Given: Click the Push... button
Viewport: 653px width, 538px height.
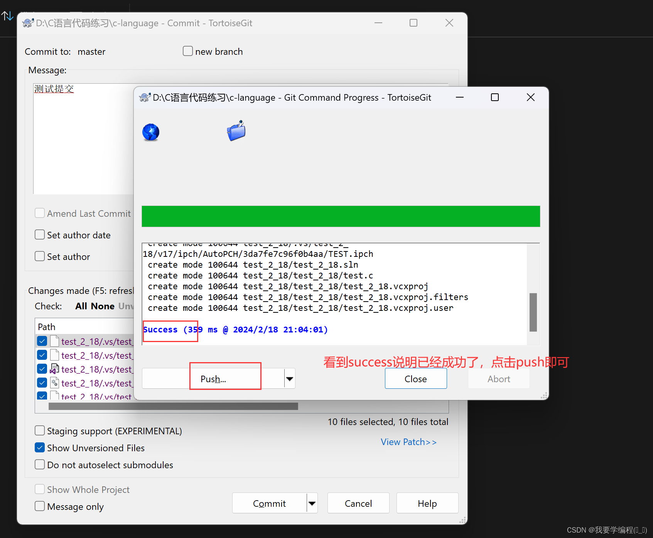Looking at the screenshot, I should tap(213, 379).
